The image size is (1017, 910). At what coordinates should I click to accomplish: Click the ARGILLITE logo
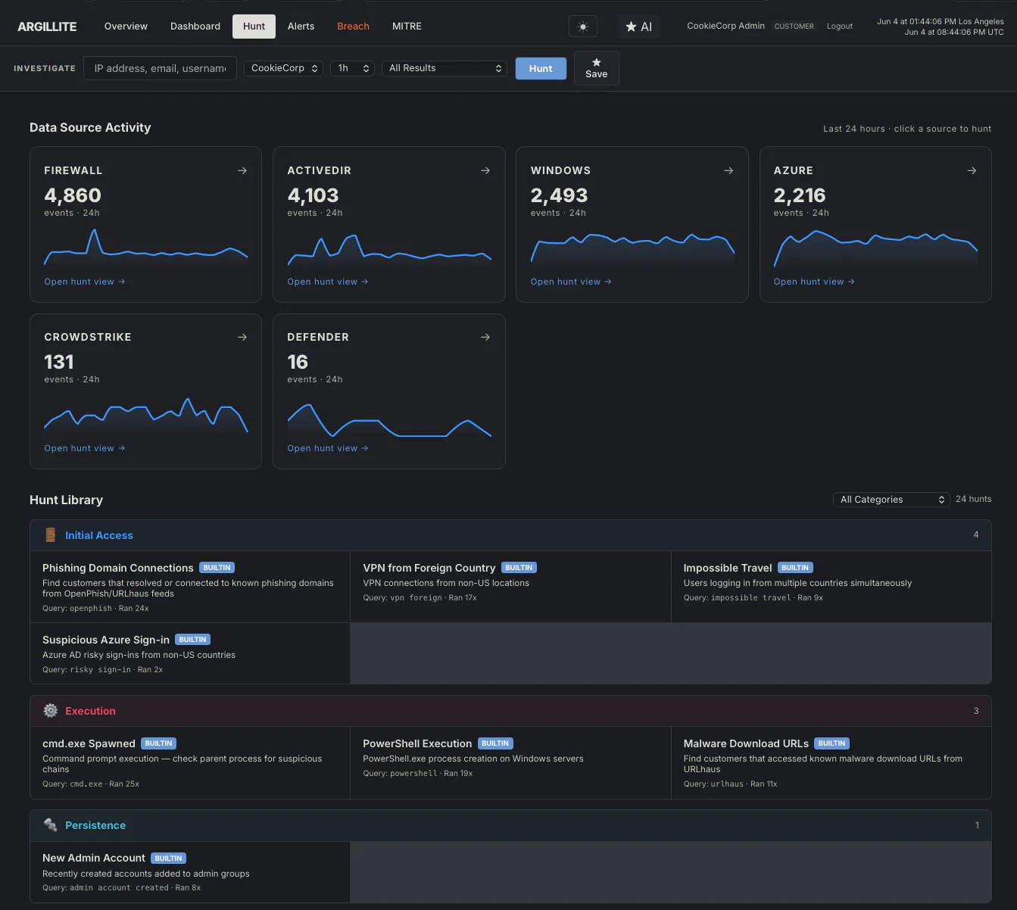point(47,26)
